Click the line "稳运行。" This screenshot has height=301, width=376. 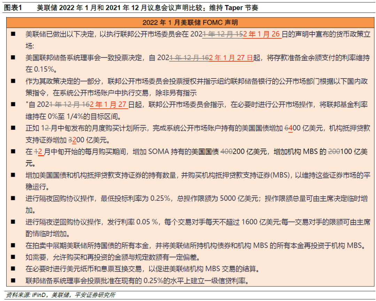point(38,187)
